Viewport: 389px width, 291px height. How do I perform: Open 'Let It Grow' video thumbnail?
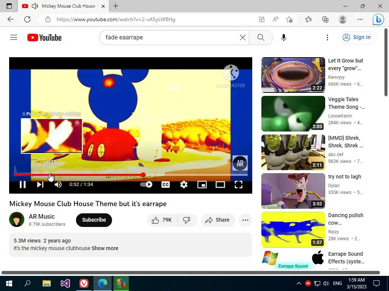pos(293,75)
